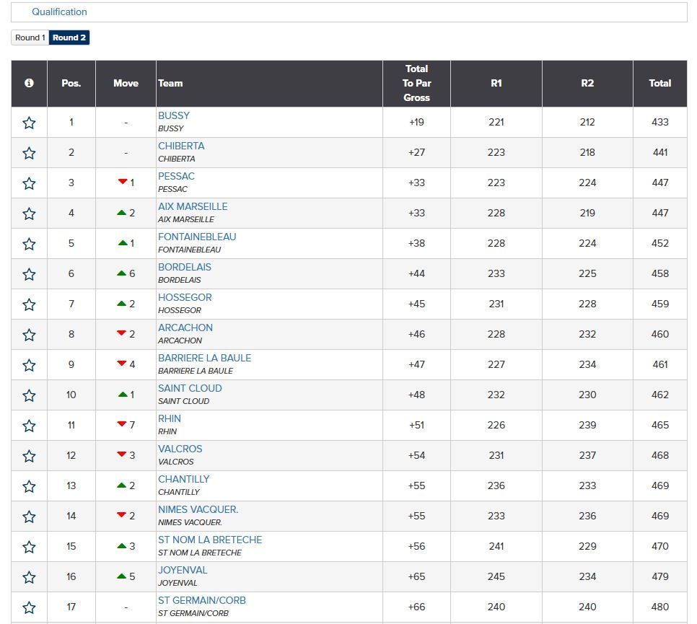Open the HOSSEGOR team link
The height and width of the screenshot is (624, 697).
[185, 297]
